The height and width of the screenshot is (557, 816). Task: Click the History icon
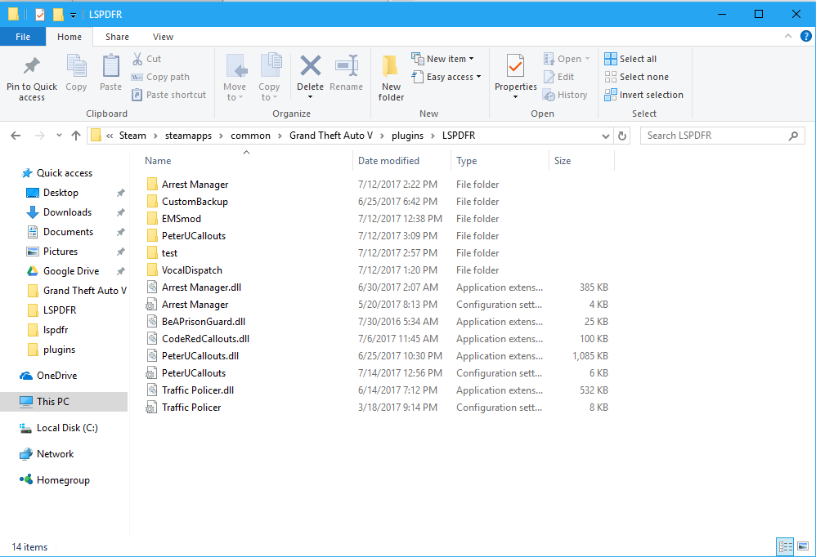pos(549,95)
